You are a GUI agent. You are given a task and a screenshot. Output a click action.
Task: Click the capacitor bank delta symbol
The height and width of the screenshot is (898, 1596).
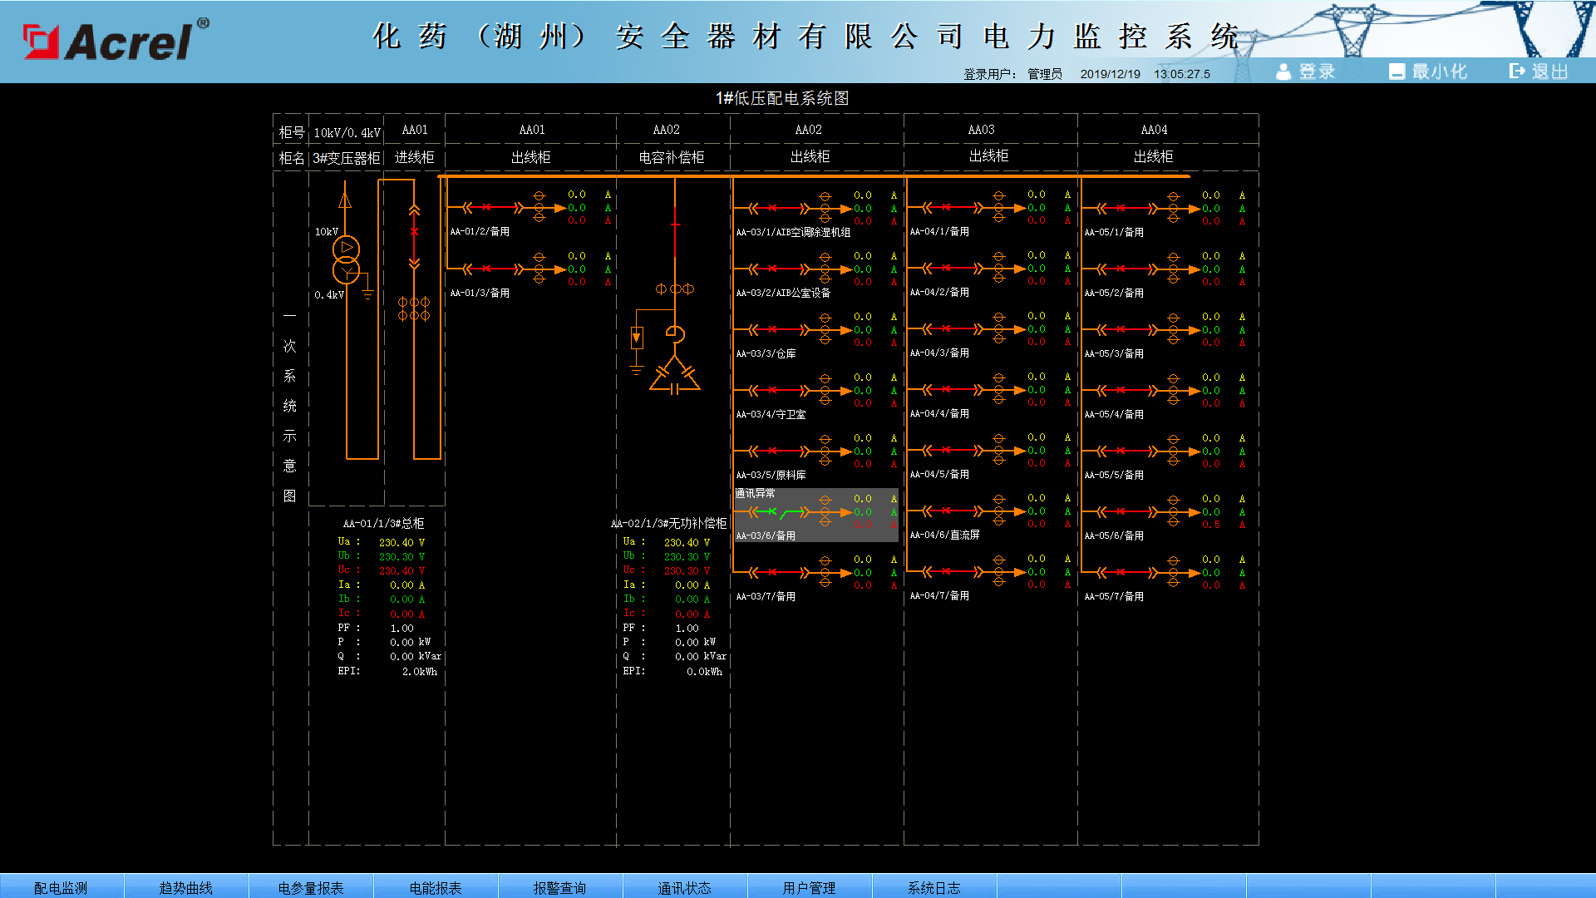point(674,376)
